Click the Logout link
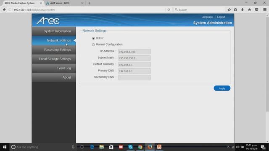 (x=221, y=17)
